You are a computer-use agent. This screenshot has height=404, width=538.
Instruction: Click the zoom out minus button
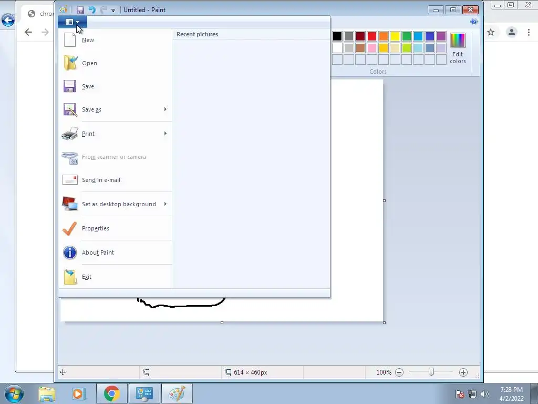399,372
